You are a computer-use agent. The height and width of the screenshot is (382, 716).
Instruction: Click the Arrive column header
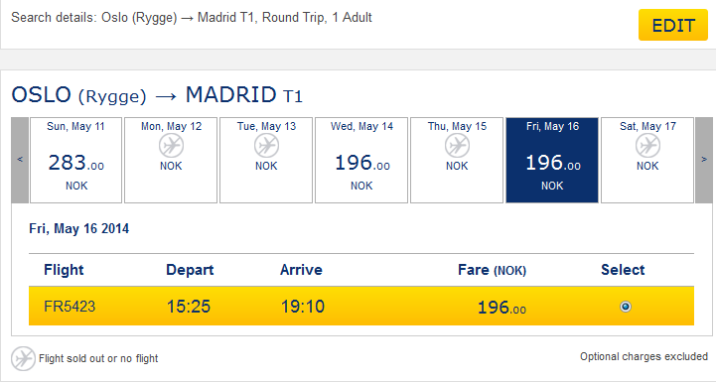click(x=301, y=270)
